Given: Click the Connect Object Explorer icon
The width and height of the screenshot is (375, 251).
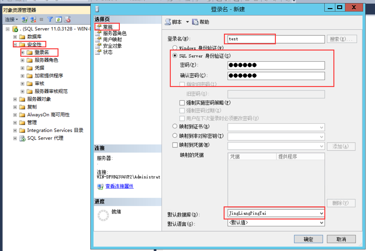Looking at the screenshot, I should tap(24, 19).
